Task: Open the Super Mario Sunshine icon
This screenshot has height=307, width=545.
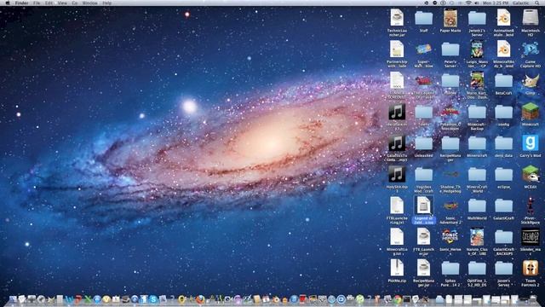Action: [x=423, y=49]
